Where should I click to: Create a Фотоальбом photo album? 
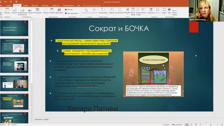pyautogui.click(x=37, y=11)
